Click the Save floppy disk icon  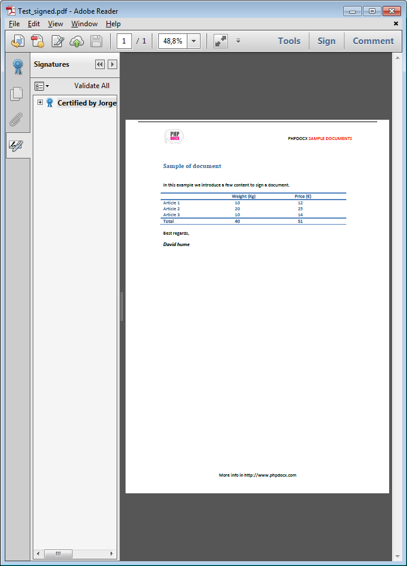(x=96, y=41)
